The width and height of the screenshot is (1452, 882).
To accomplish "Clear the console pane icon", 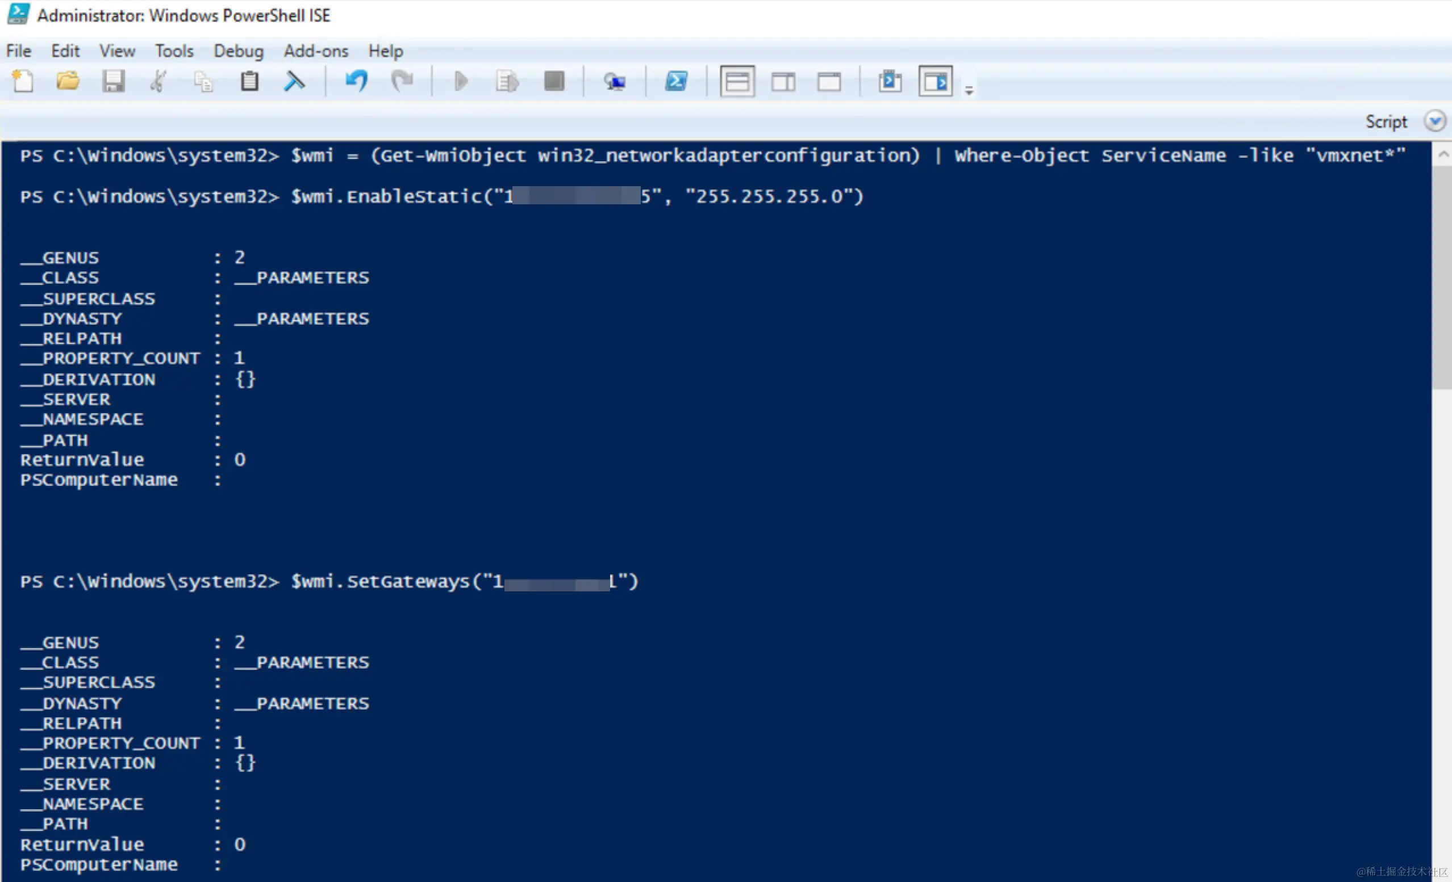I will (x=294, y=81).
